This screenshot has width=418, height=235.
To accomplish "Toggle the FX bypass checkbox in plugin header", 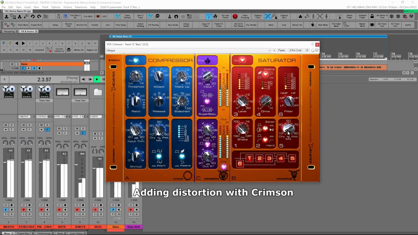I will click(x=317, y=50).
